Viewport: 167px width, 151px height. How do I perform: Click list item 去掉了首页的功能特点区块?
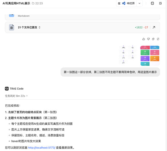(x=31, y=112)
